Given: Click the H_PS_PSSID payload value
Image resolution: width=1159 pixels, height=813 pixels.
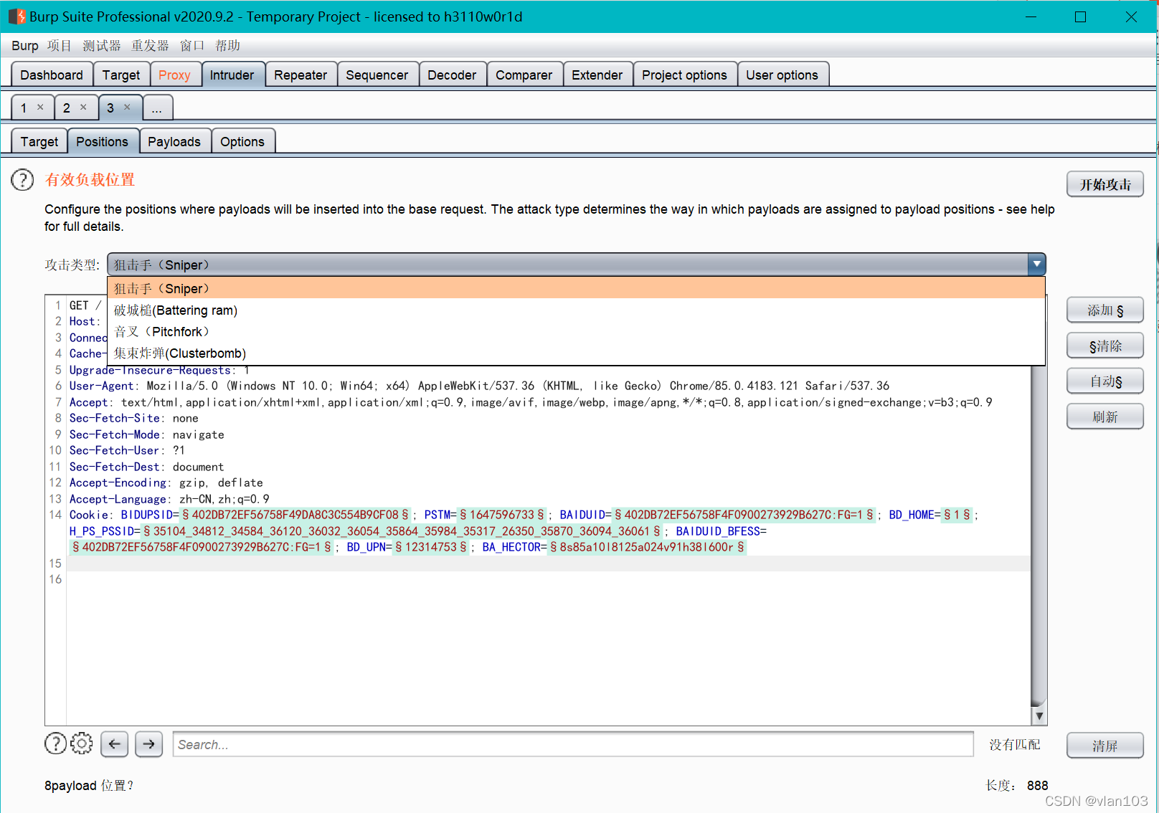Looking at the screenshot, I should [x=402, y=531].
